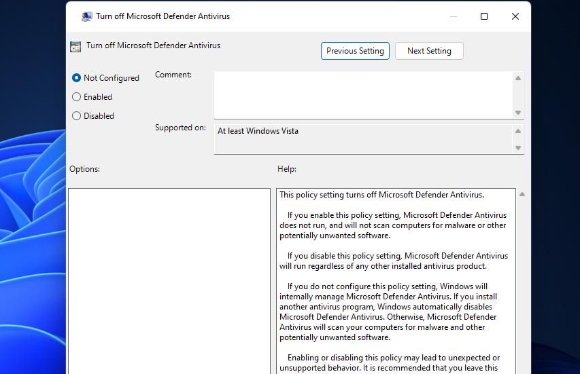This screenshot has height=374, width=580.
Task: Click the 'If you do not configure' paragraph
Action: [388, 312]
